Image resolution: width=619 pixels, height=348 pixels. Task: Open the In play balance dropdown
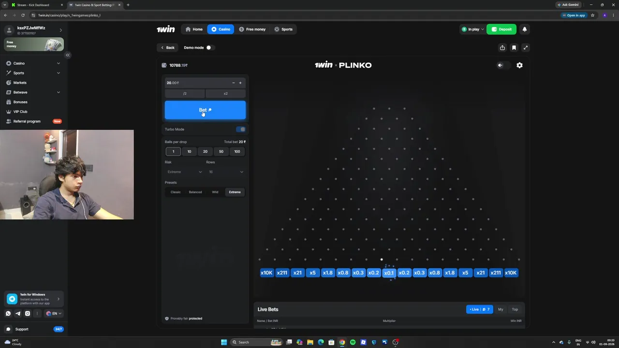tap(472, 29)
